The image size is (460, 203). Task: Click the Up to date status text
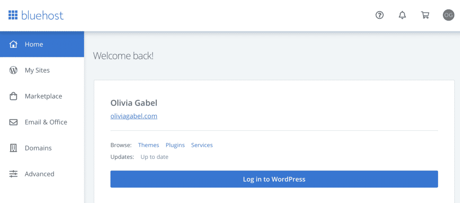point(155,157)
